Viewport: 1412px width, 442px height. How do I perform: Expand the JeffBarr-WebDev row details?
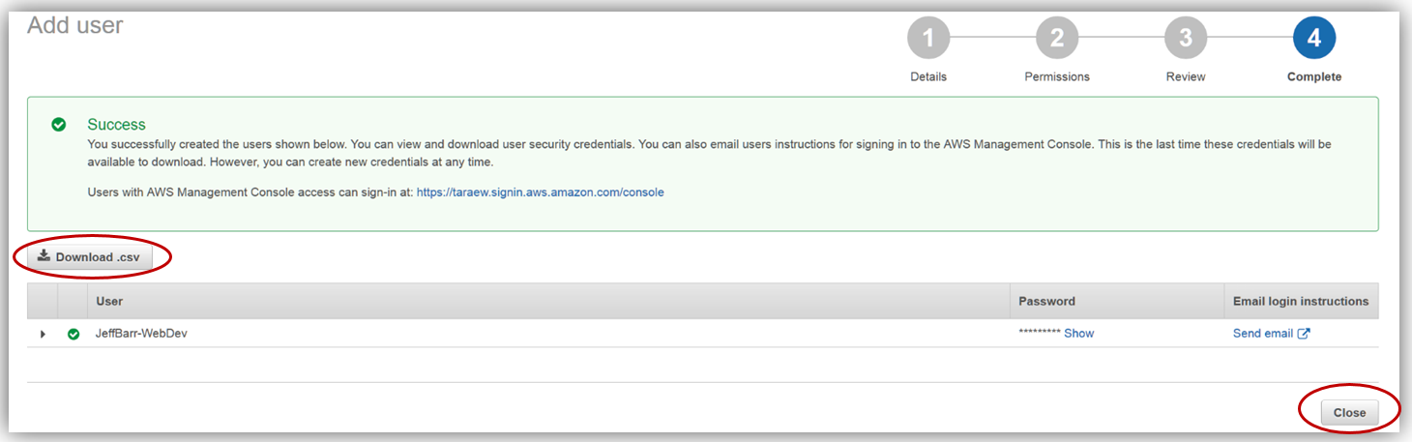click(x=43, y=334)
